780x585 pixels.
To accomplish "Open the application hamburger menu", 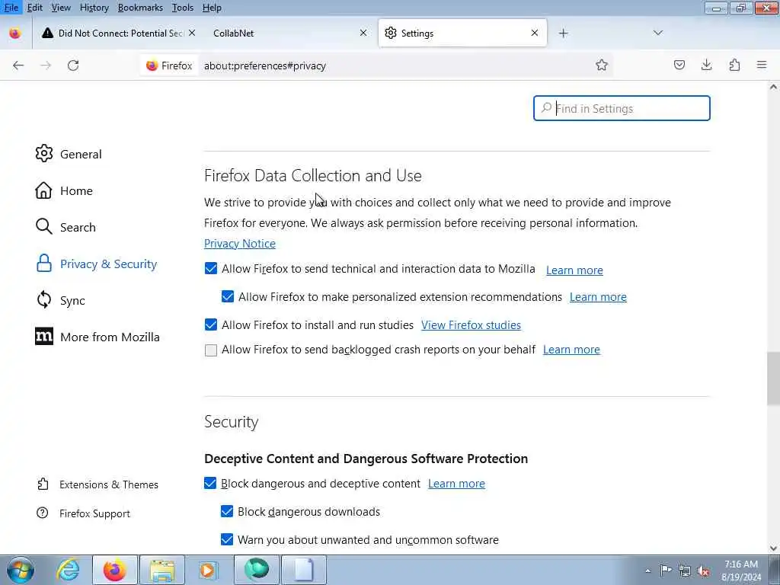I will tap(762, 65).
